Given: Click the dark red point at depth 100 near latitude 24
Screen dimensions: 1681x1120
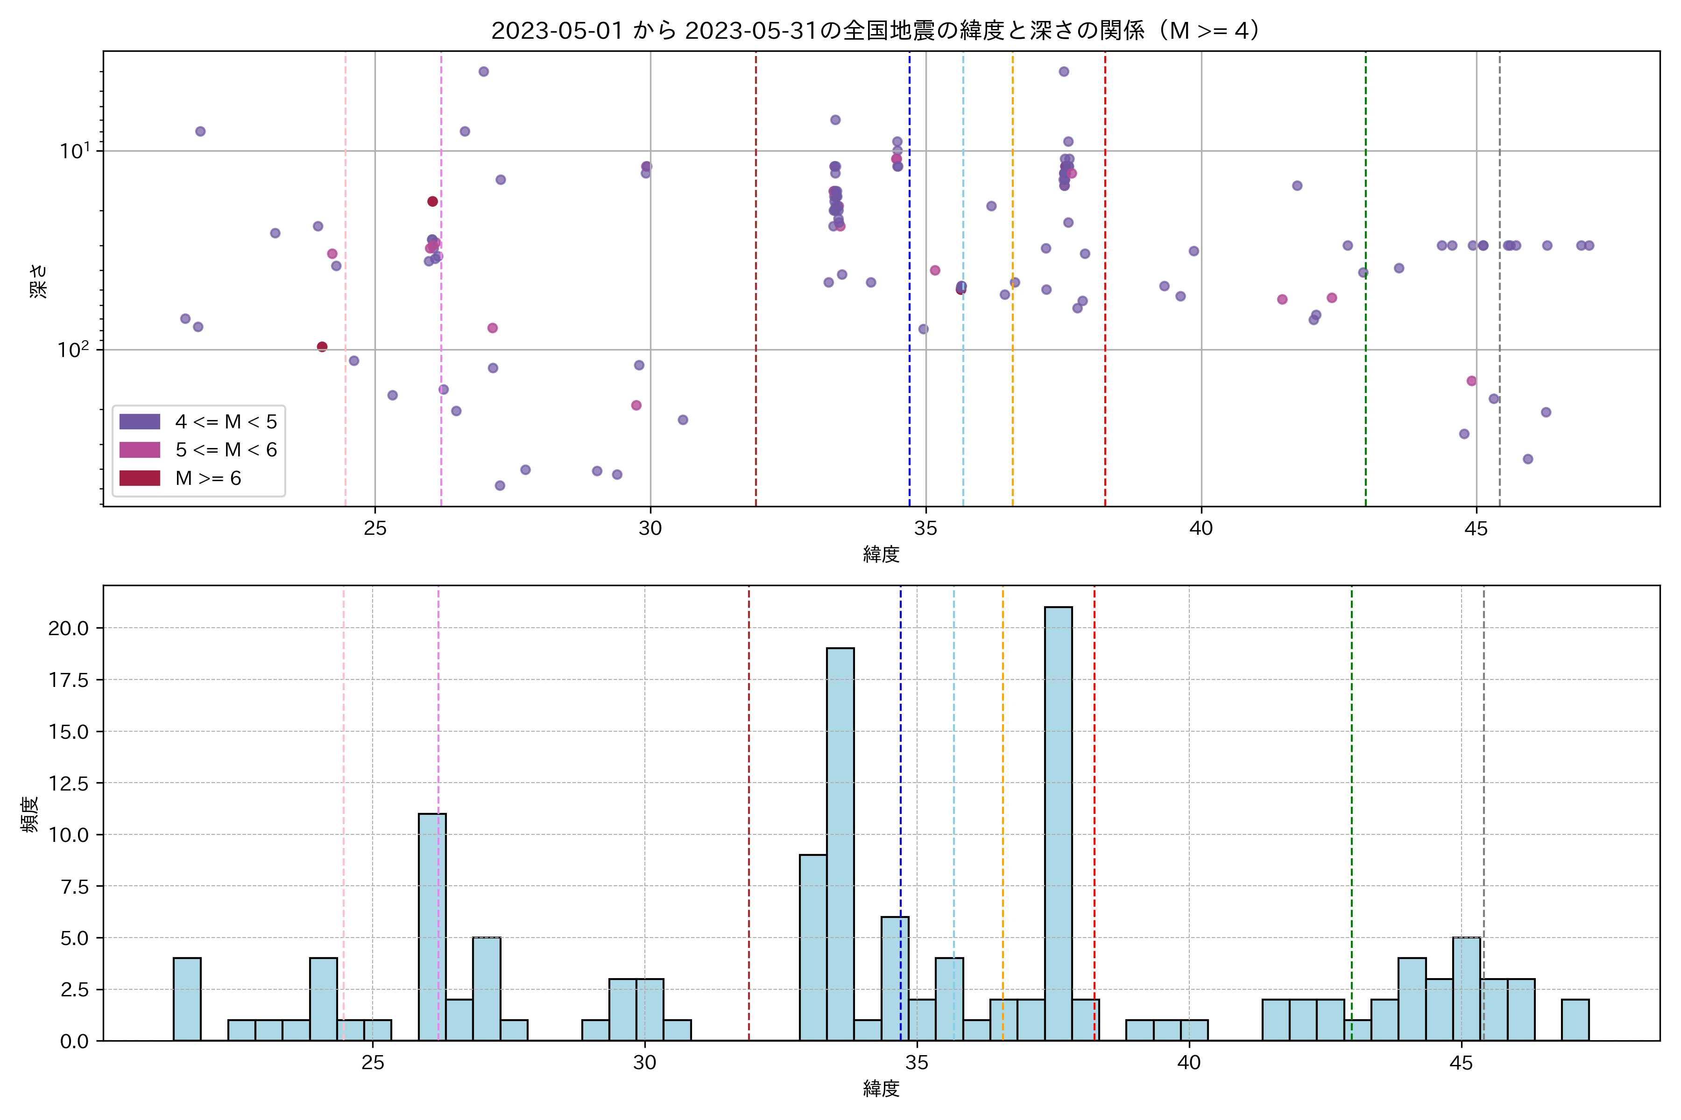Looking at the screenshot, I should [322, 347].
